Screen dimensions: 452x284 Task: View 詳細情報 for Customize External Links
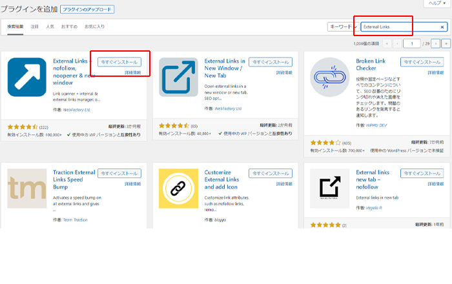[x=284, y=184]
